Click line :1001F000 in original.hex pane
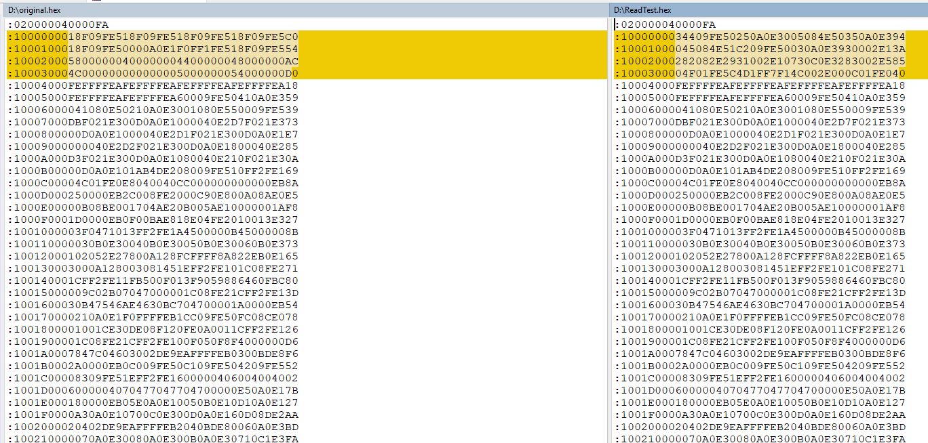 pos(153,415)
